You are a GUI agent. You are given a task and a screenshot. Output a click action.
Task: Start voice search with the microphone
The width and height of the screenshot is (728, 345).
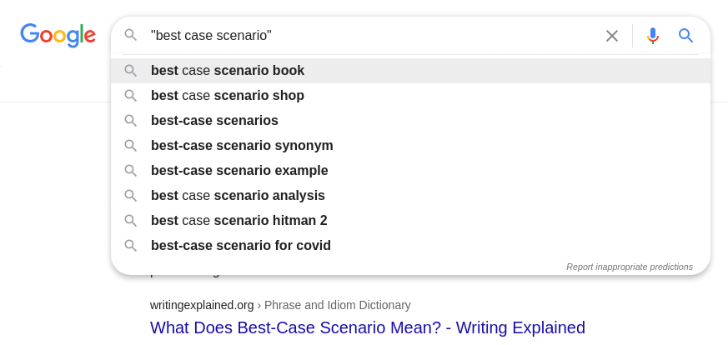pyautogui.click(x=653, y=36)
